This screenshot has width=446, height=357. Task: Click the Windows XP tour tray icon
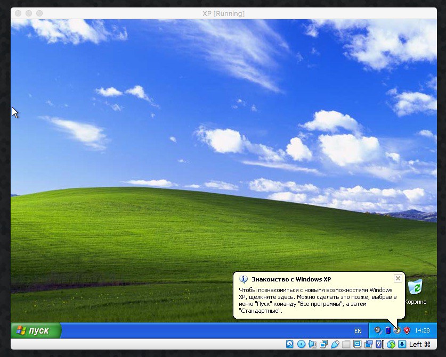[397, 330]
